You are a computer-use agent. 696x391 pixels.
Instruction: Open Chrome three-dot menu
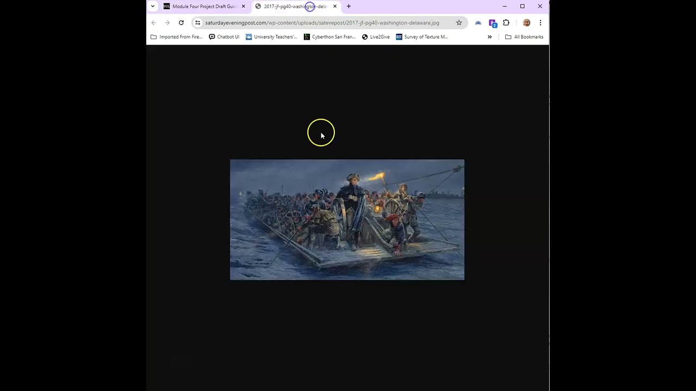(540, 23)
